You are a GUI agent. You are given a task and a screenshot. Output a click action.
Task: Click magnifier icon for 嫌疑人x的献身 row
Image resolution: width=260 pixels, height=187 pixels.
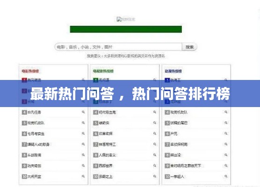pyautogui.click(x=83, y=144)
